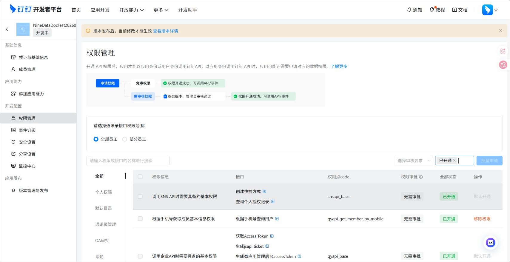Click the NineDataDocTest app thumbnail
The image size is (510, 262).
coord(23,29)
